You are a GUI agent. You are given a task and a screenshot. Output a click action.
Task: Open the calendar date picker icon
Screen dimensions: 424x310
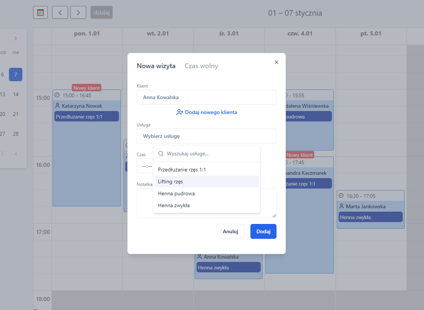[x=41, y=12]
